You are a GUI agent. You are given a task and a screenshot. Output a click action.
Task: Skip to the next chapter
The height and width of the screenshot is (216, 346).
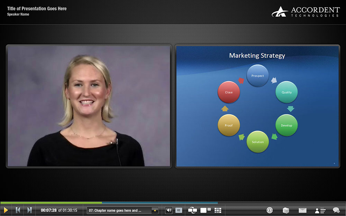(29, 210)
